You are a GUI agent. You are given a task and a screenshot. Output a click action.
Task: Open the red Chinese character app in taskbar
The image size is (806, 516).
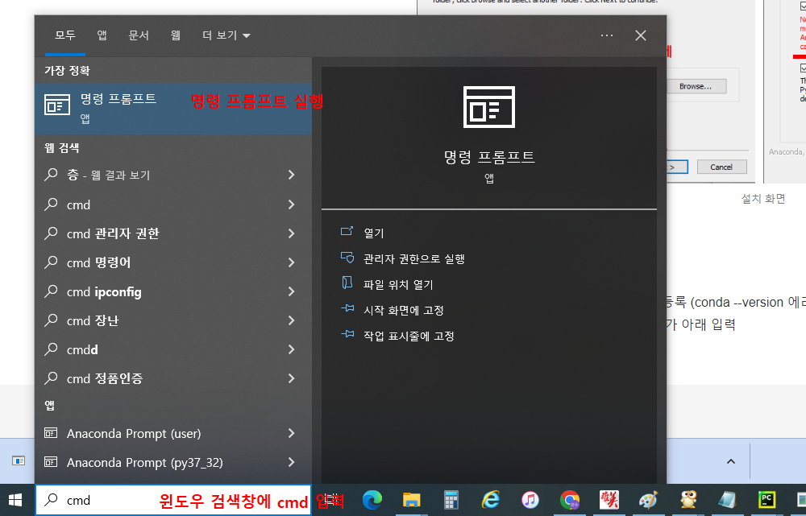(x=609, y=500)
